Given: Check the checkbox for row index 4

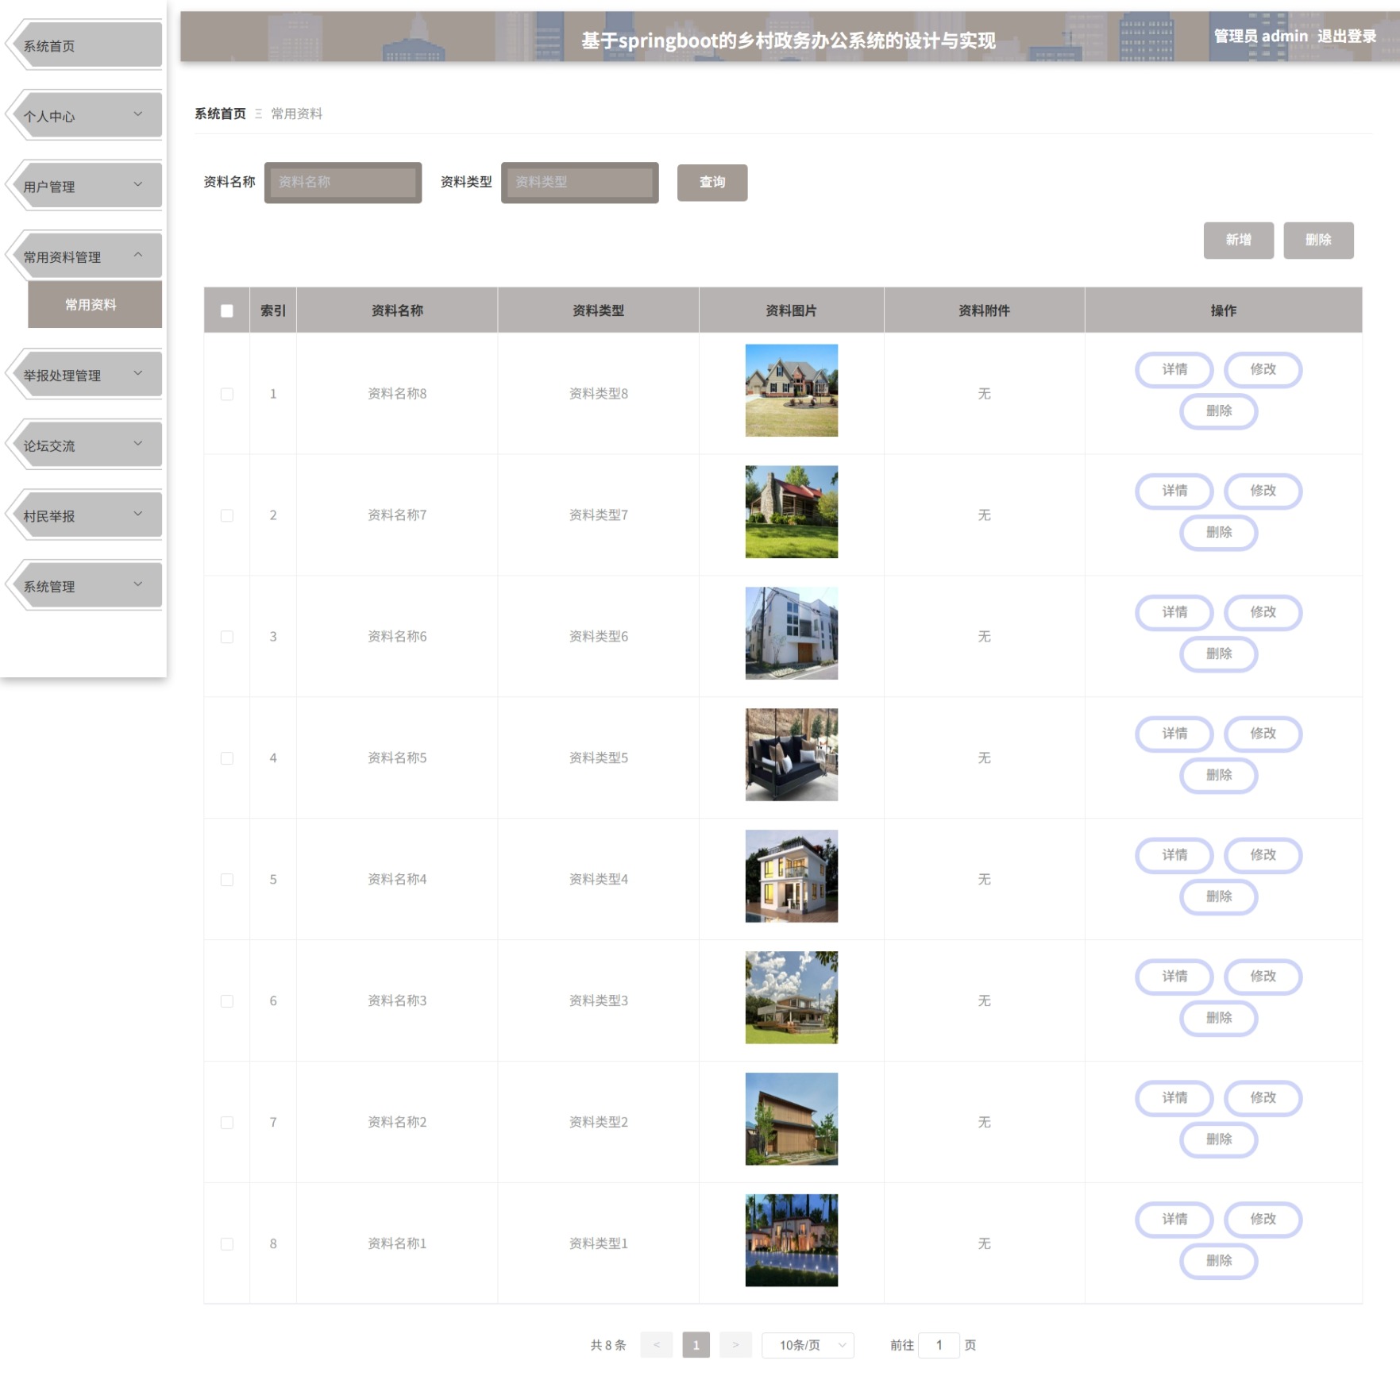Looking at the screenshot, I should click(227, 758).
